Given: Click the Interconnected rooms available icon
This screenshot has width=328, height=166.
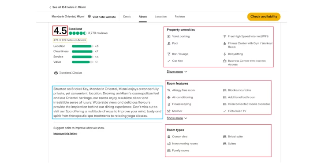Looking at the screenshot, I should (225, 104).
